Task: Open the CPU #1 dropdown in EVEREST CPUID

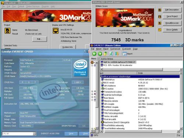Action: coord(34,134)
